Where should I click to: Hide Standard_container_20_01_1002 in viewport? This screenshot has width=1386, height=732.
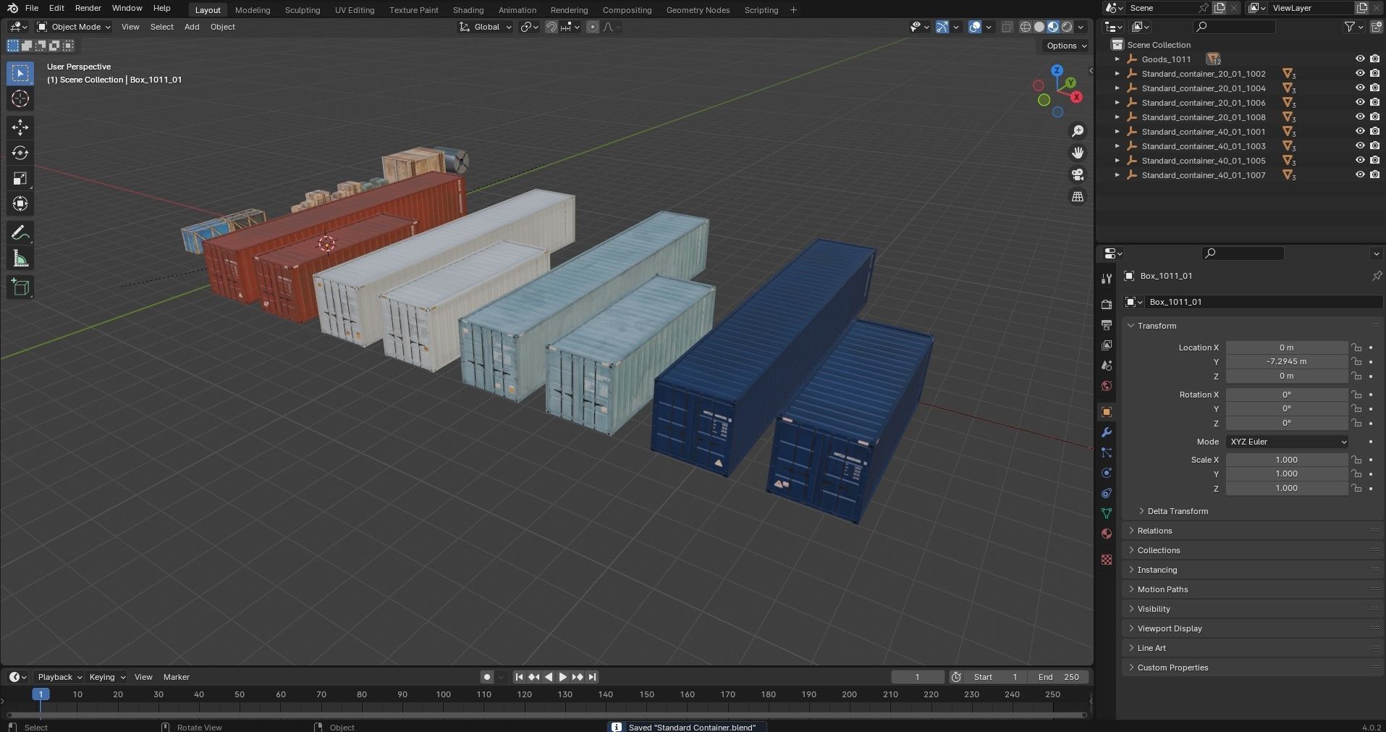1360,74
